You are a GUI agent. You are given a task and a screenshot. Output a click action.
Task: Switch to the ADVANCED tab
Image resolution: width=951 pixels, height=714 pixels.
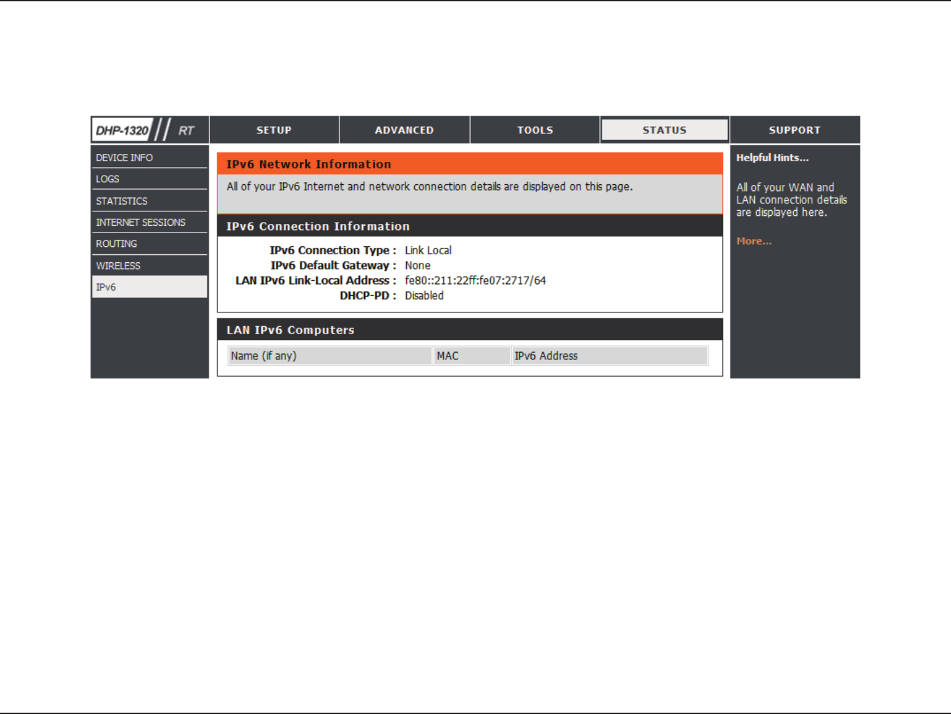click(404, 130)
